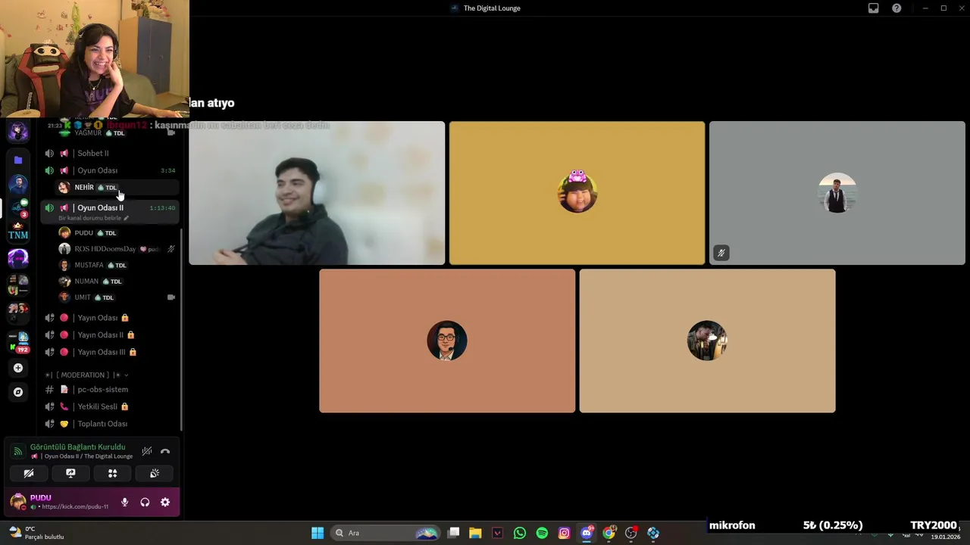This screenshot has height=545, width=970.
Task: Click user PUDU in voice list
Action: pos(117,232)
